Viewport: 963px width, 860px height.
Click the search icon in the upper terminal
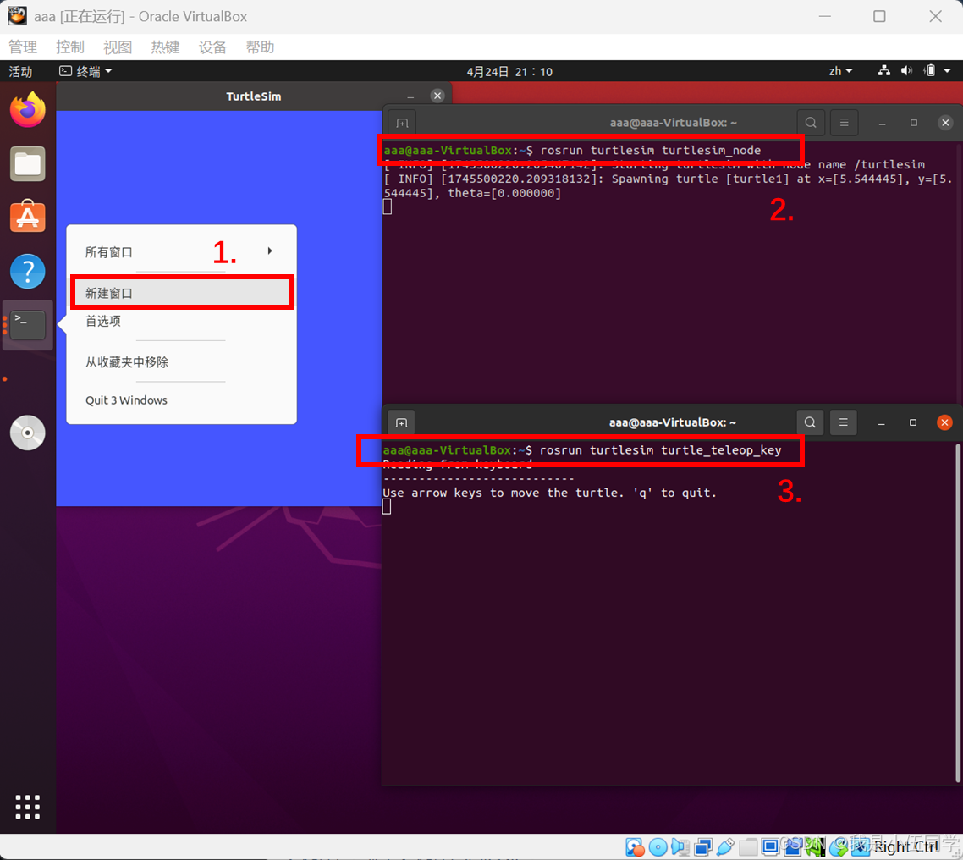811,122
